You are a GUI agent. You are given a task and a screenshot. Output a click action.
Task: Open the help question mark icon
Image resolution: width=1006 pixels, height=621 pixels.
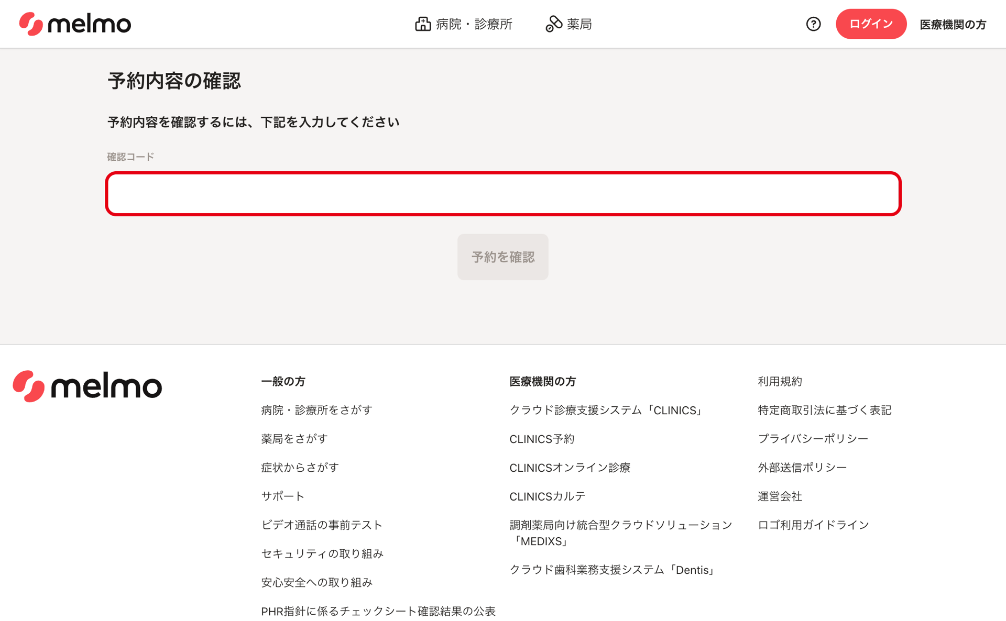click(813, 24)
